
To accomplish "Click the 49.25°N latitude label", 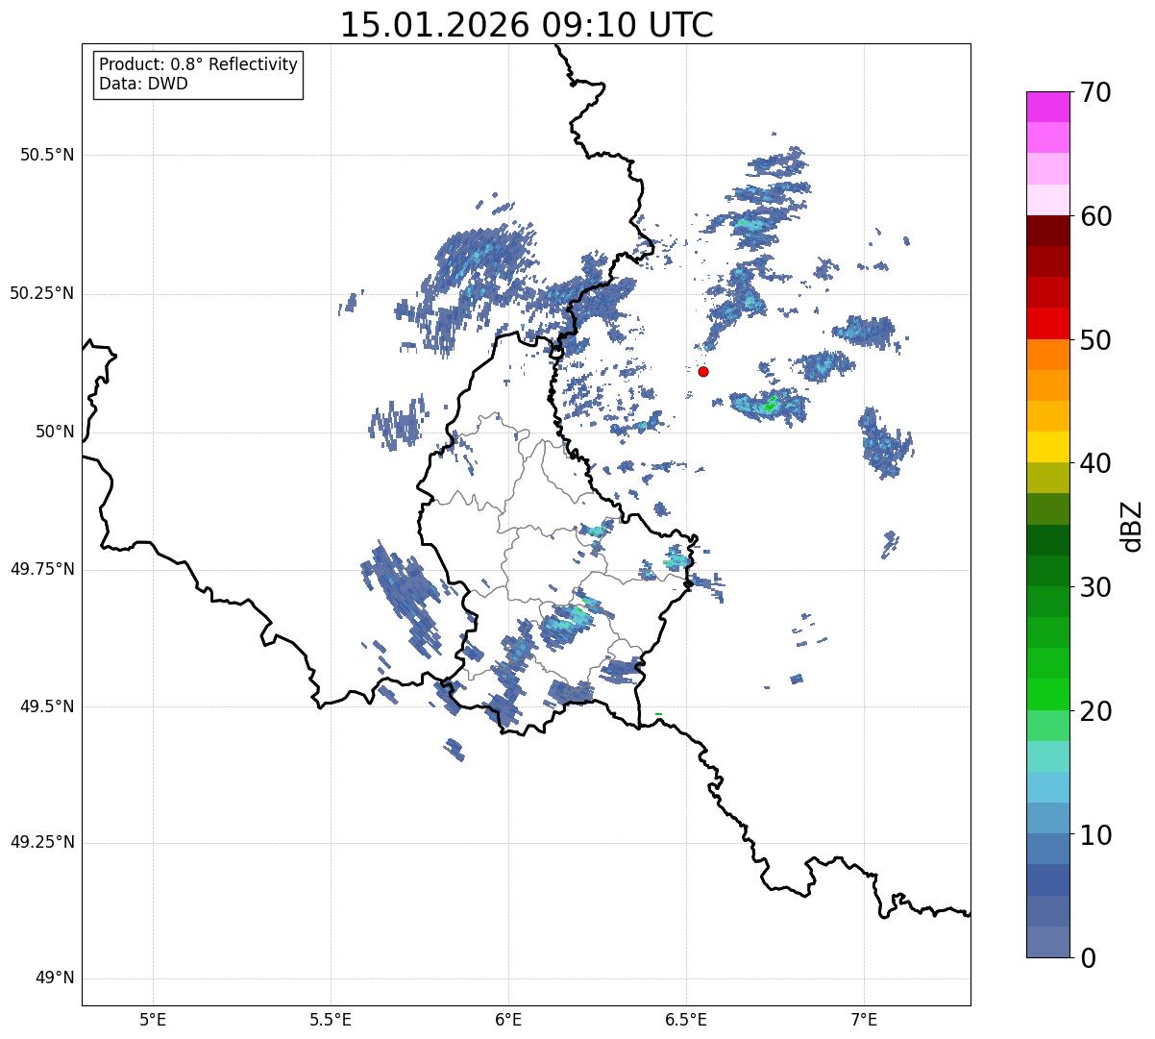I will click(41, 843).
